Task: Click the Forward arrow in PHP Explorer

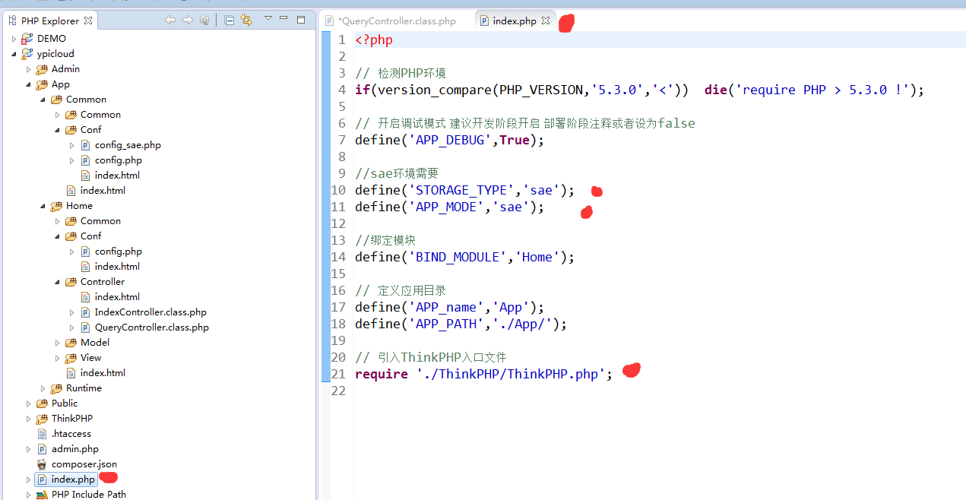Action: (x=187, y=21)
